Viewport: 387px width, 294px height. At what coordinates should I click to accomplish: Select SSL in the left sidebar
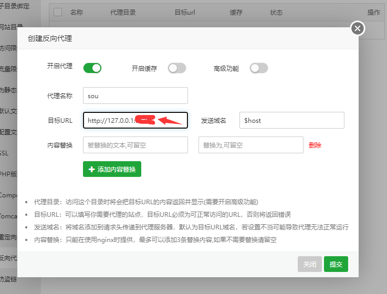click(5, 153)
